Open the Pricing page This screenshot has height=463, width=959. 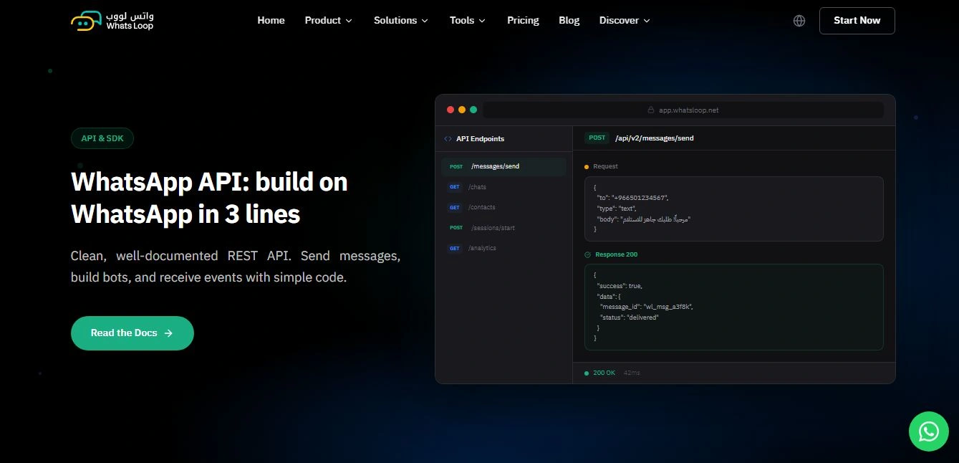(x=523, y=21)
